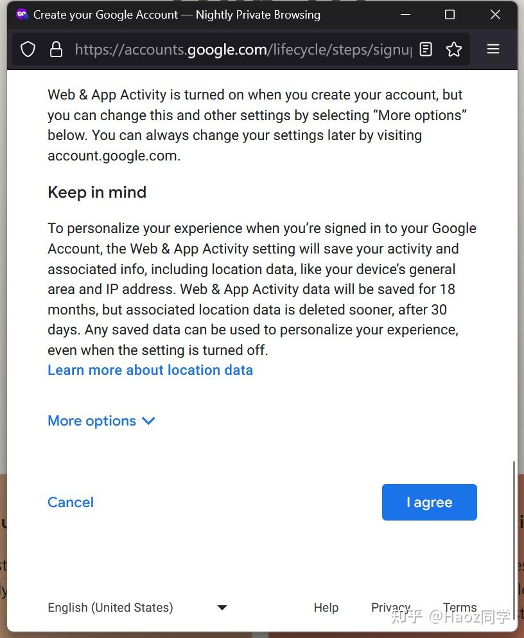Open the Privacy link in footer
Viewport: 524px width, 638px height.
[x=390, y=607]
